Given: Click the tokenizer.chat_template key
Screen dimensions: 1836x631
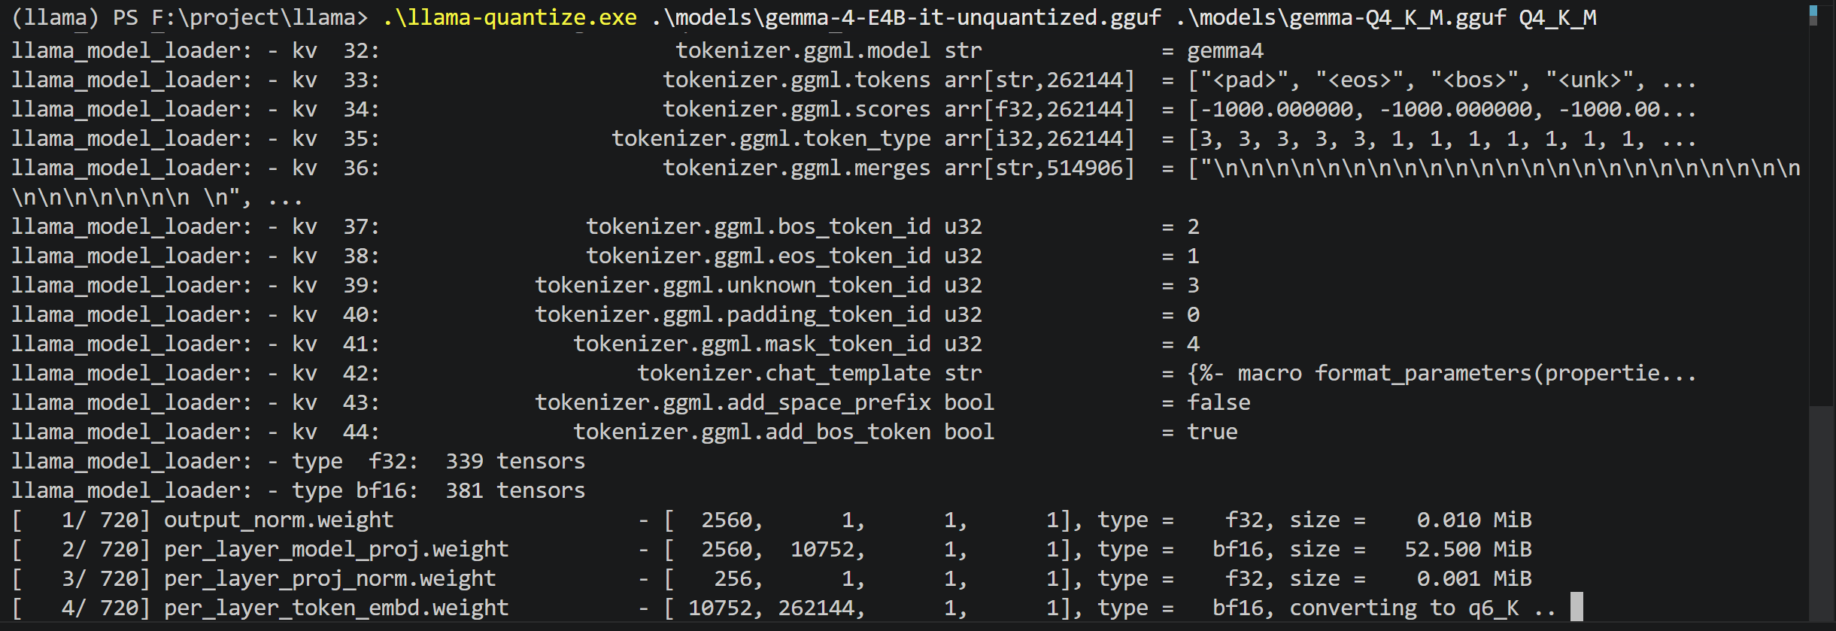Looking at the screenshot, I should point(784,373).
